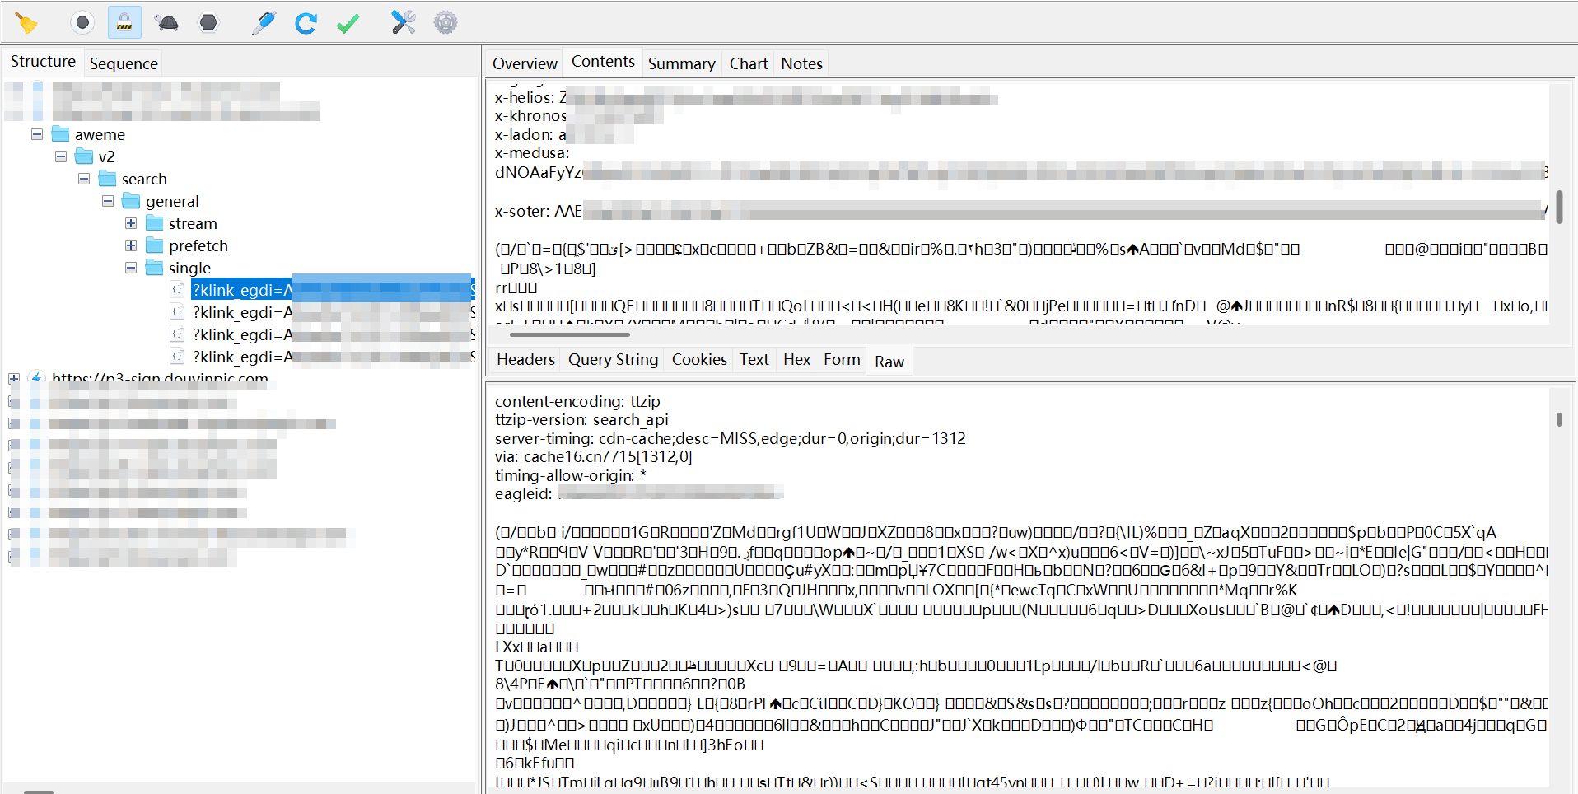This screenshot has height=794, width=1578.
Task: Show the Cookies view tab
Action: coord(699,360)
